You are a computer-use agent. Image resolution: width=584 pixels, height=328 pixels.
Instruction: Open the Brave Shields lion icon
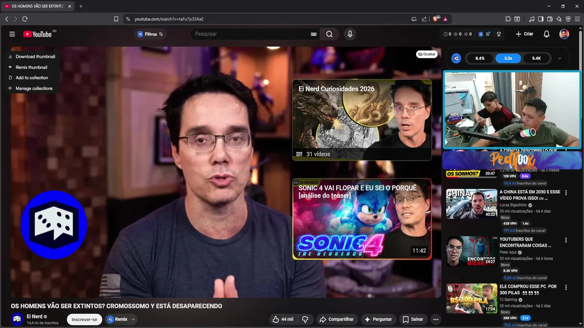pyautogui.click(x=435, y=19)
